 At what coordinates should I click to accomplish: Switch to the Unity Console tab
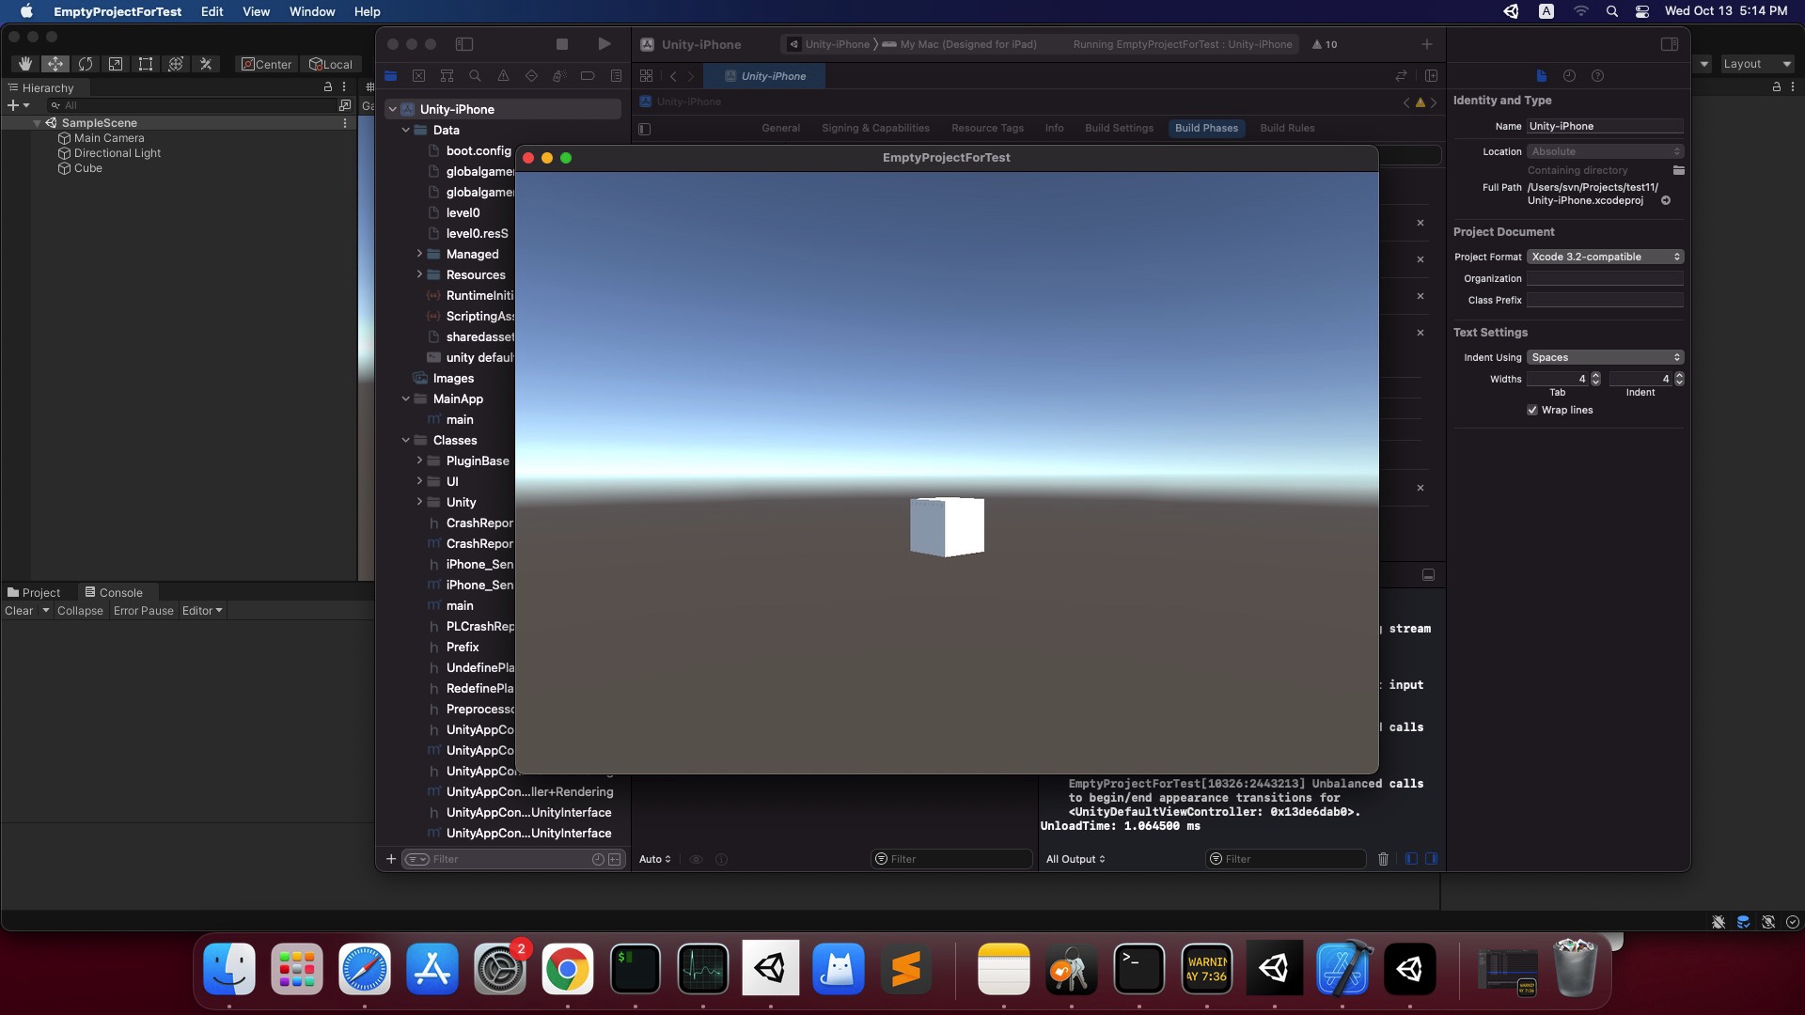(x=114, y=592)
